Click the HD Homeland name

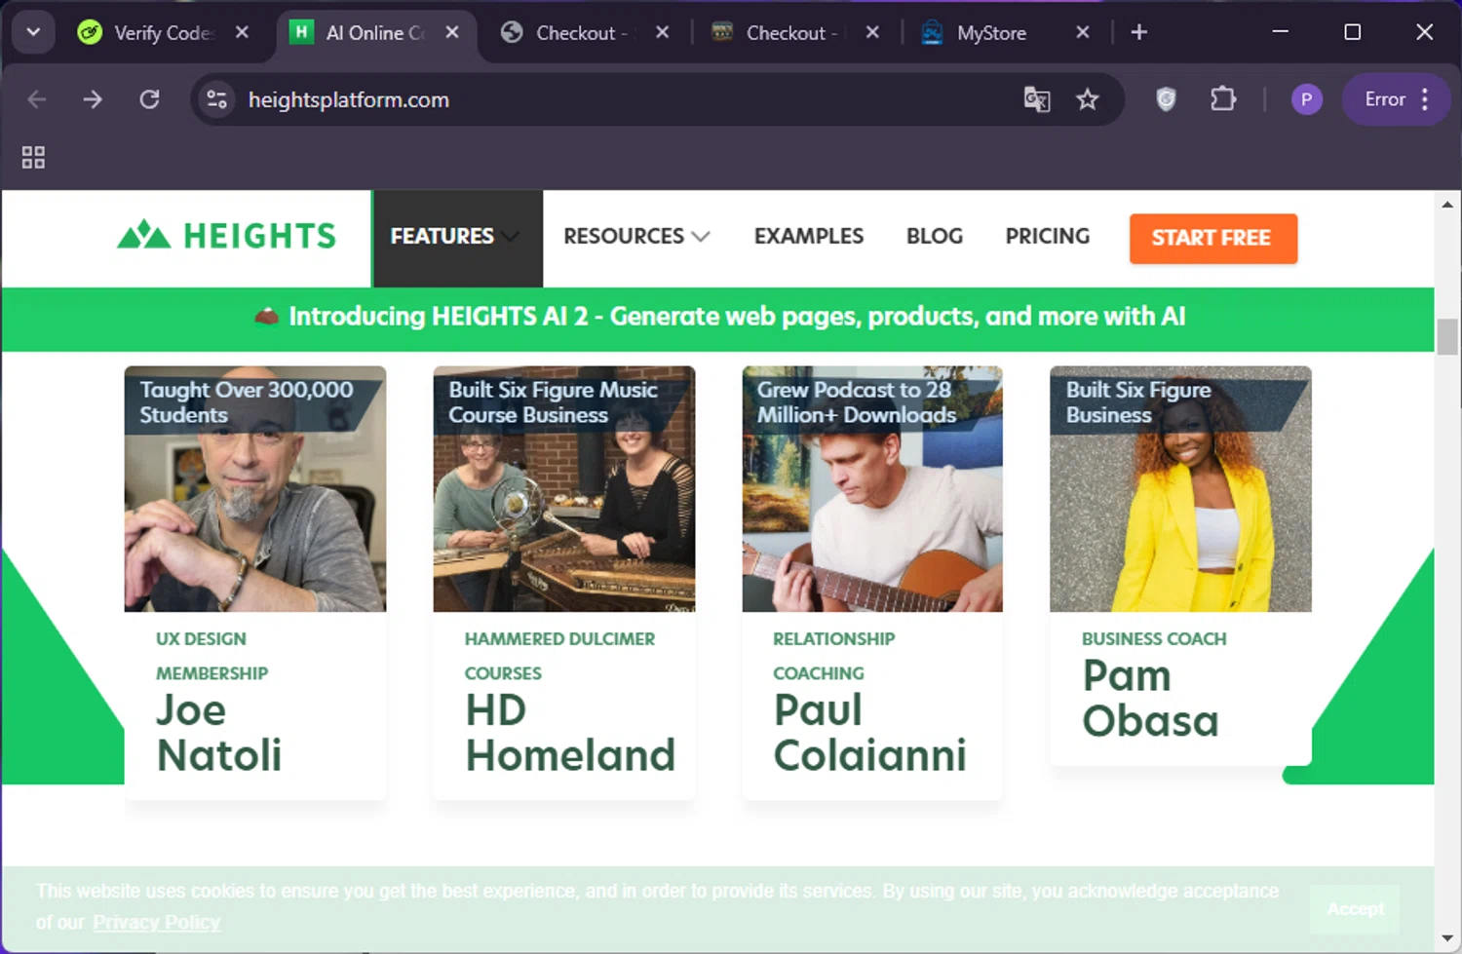click(x=570, y=733)
